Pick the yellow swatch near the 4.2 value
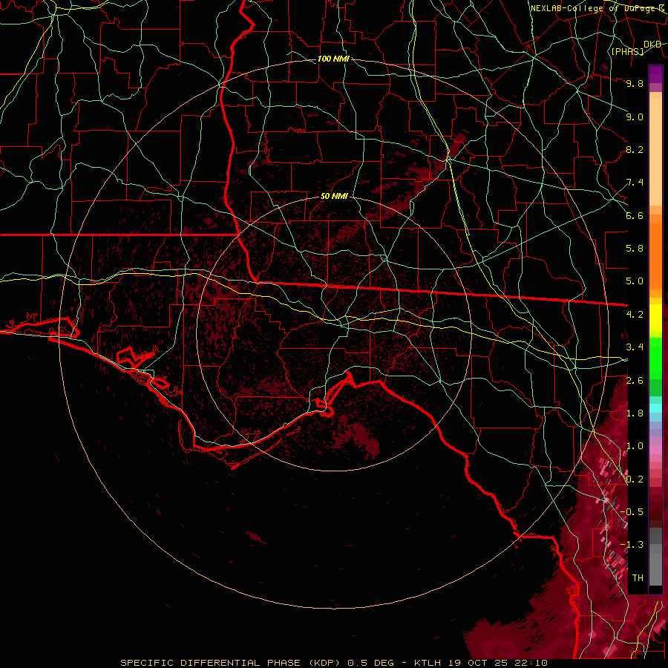 point(655,318)
